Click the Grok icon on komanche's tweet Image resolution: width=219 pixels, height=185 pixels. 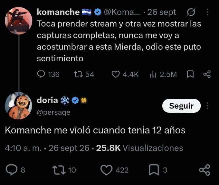coord(191,12)
